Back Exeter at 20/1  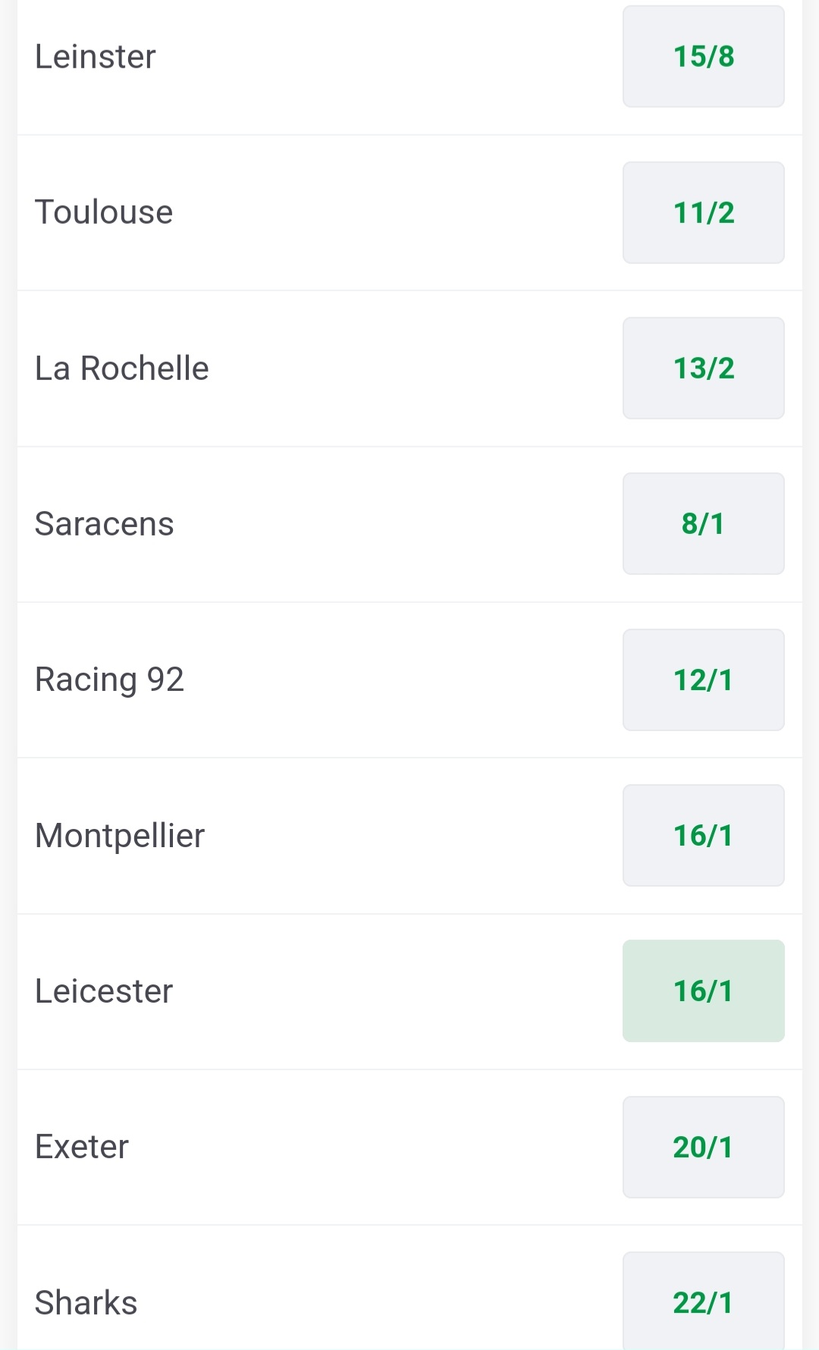[703, 1147]
